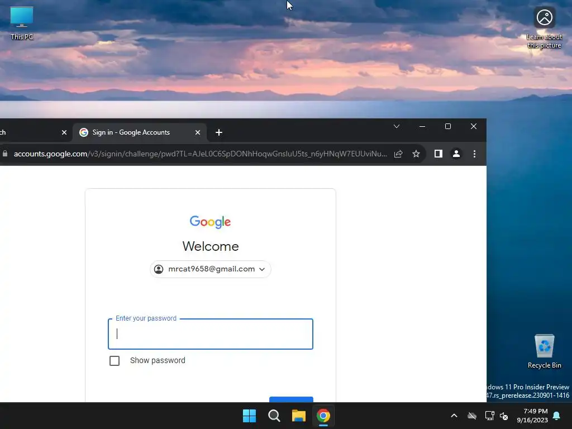Click the Chrome taskbar icon
Screen dimensions: 572x429
[323, 416]
